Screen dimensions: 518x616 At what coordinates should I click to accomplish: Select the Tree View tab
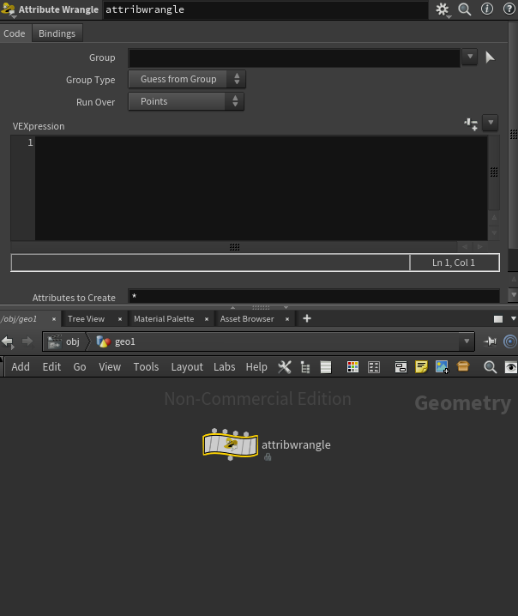coord(86,319)
